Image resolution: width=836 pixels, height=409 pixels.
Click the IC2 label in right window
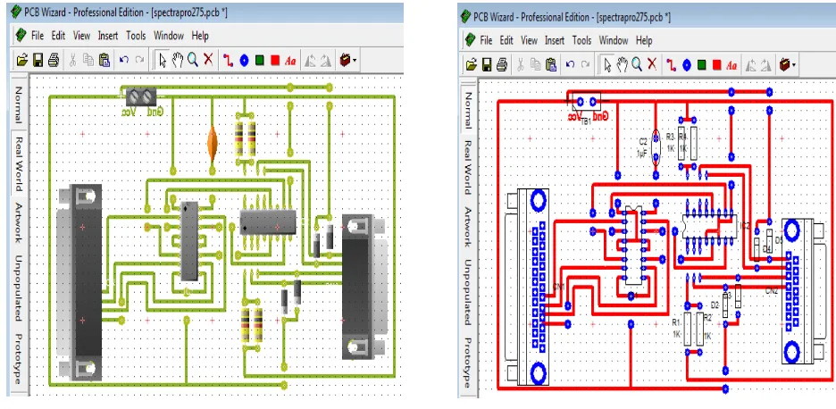[x=745, y=226]
